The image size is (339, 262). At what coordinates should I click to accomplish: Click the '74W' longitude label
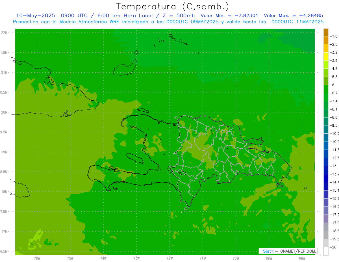(103, 258)
